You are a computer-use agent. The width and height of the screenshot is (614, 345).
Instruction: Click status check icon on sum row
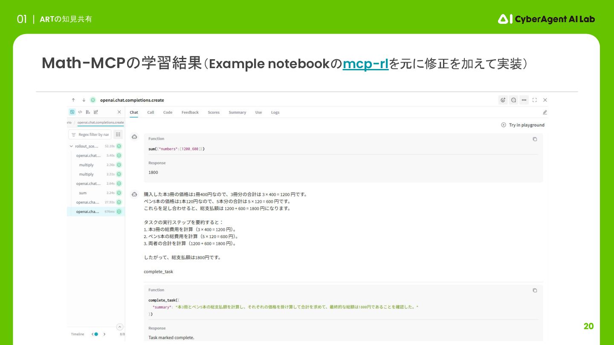point(119,193)
